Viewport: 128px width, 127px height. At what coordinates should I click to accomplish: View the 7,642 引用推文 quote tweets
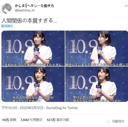point(31,120)
